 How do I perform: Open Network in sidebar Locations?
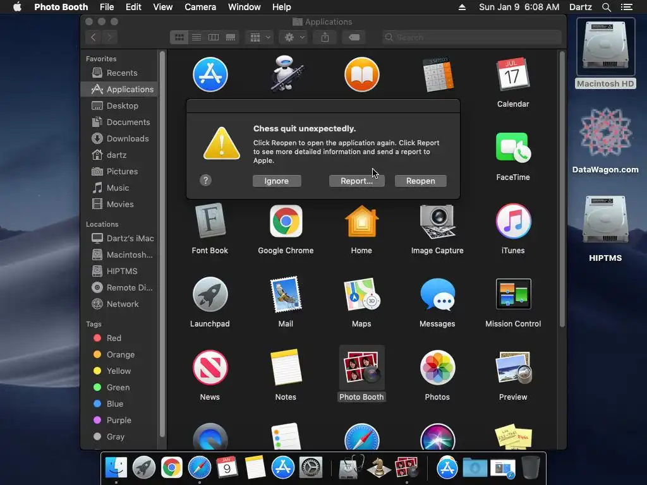pos(119,304)
